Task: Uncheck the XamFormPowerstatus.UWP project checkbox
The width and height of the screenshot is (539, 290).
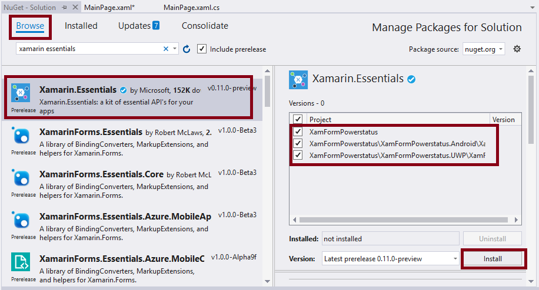Action: (298, 155)
